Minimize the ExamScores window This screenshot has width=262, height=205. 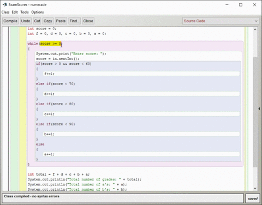point(227,5)
